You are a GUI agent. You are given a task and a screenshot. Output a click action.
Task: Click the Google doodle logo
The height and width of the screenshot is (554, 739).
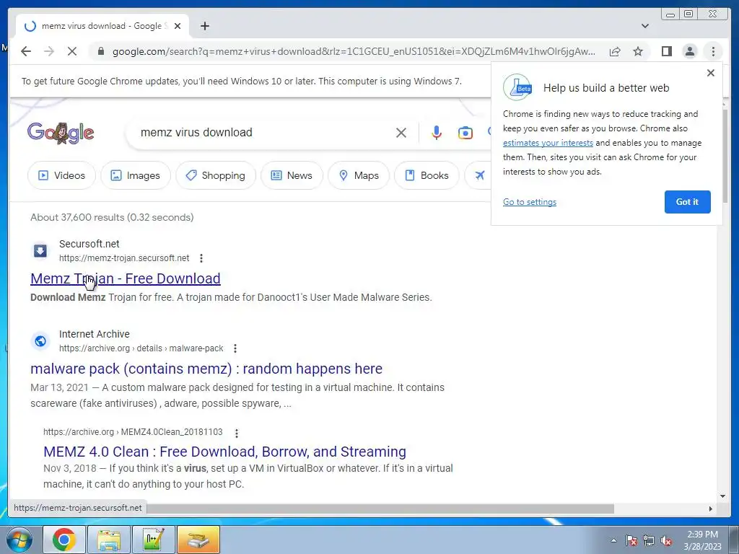coord(61,133)
